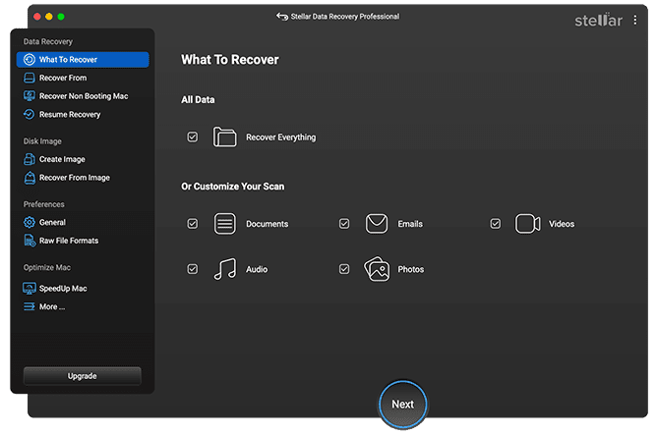Click the SpeedUp Mac monitor icon
Screen dimensions: 657x435
[x=30, y=289]
